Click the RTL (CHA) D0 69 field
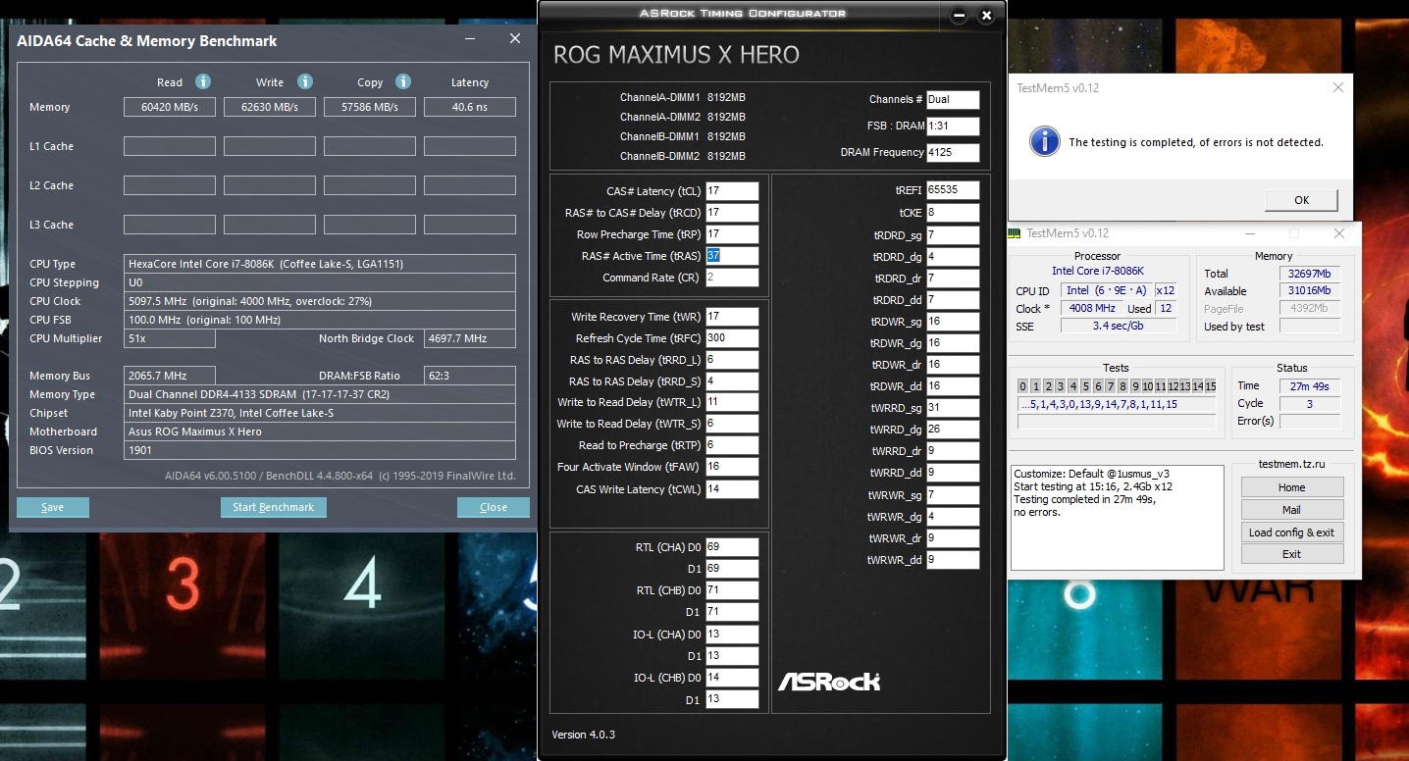The image size is (1409, 761). 732,547
